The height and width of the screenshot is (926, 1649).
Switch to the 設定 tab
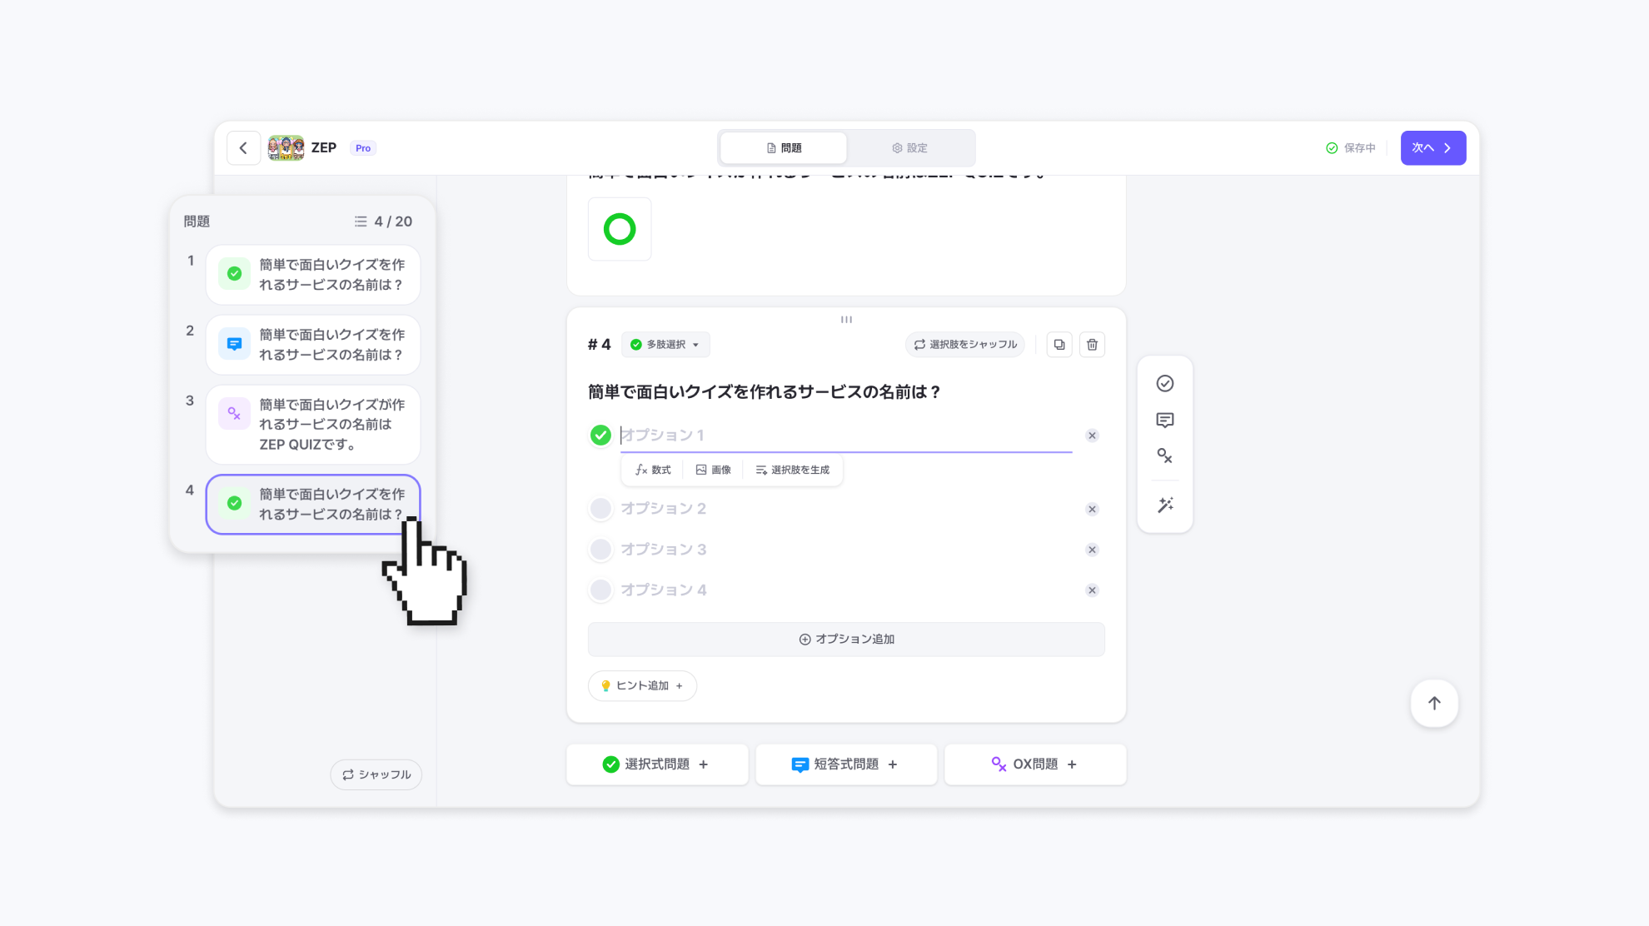click(909, 148)
